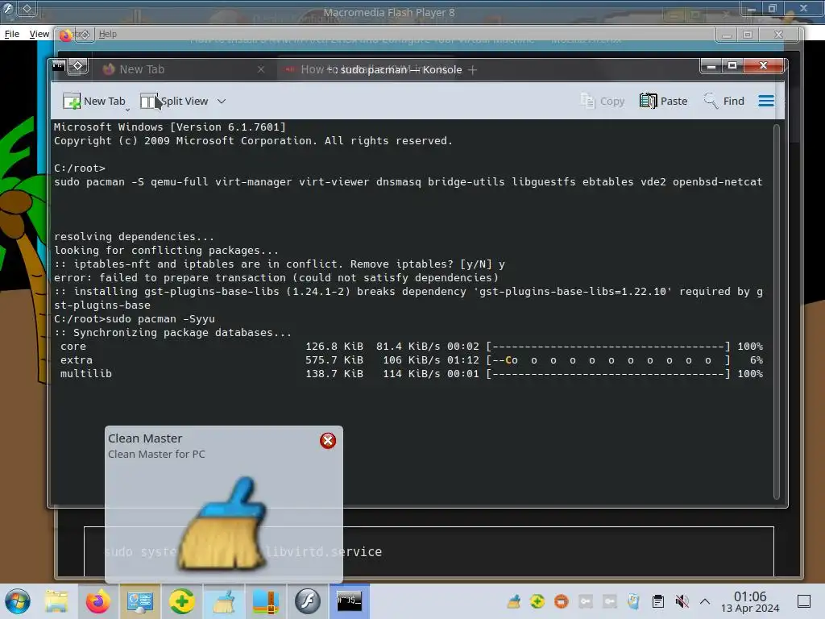825x619 pixels.
Task: Click the ':: Synchronizing package databases...' line
Action: point(172,333)
